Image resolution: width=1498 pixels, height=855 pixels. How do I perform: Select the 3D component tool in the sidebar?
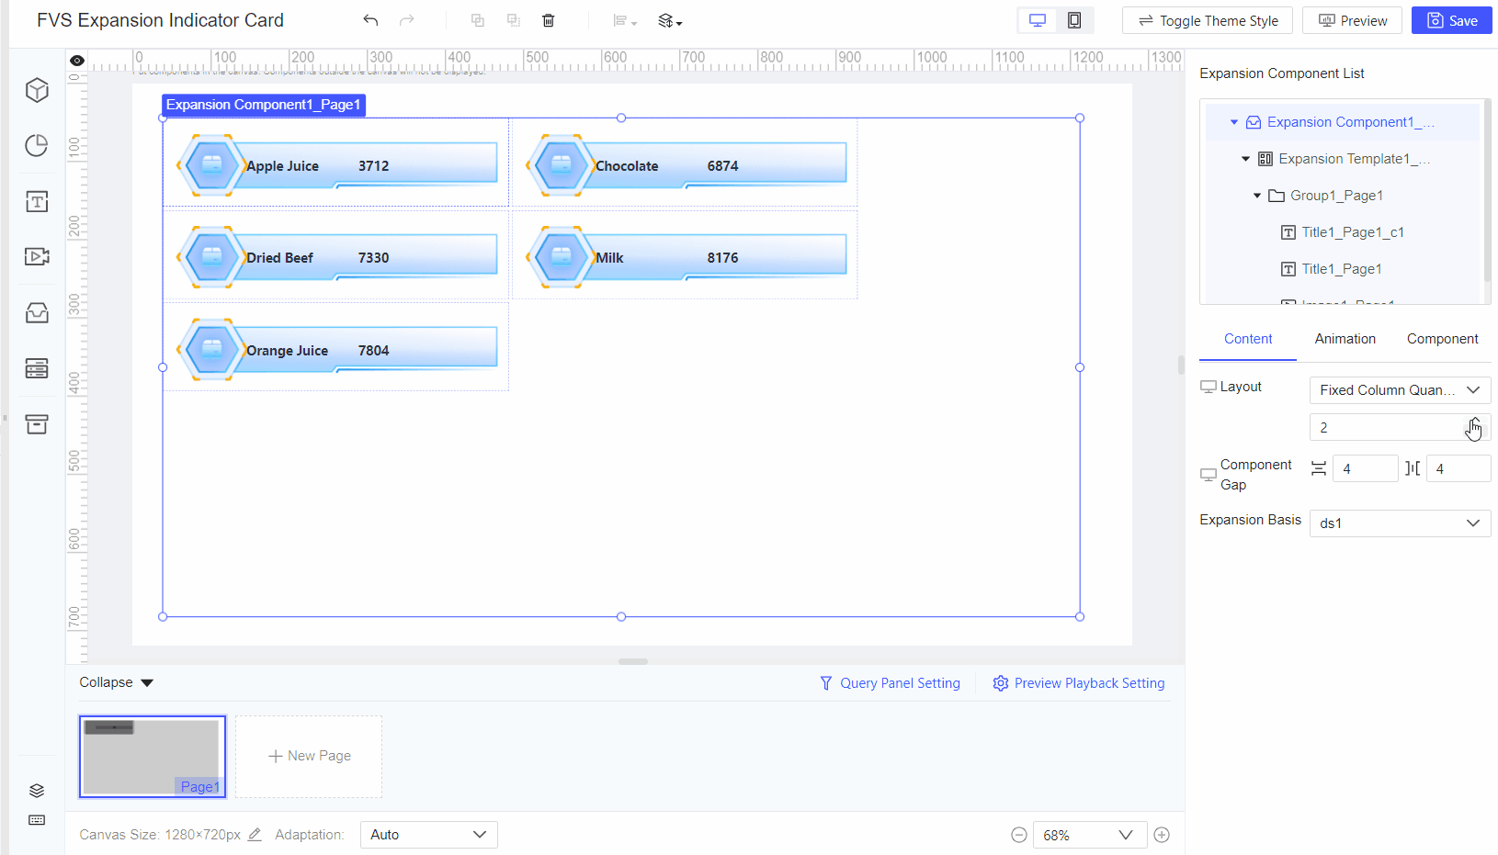(x=37, y=90)
